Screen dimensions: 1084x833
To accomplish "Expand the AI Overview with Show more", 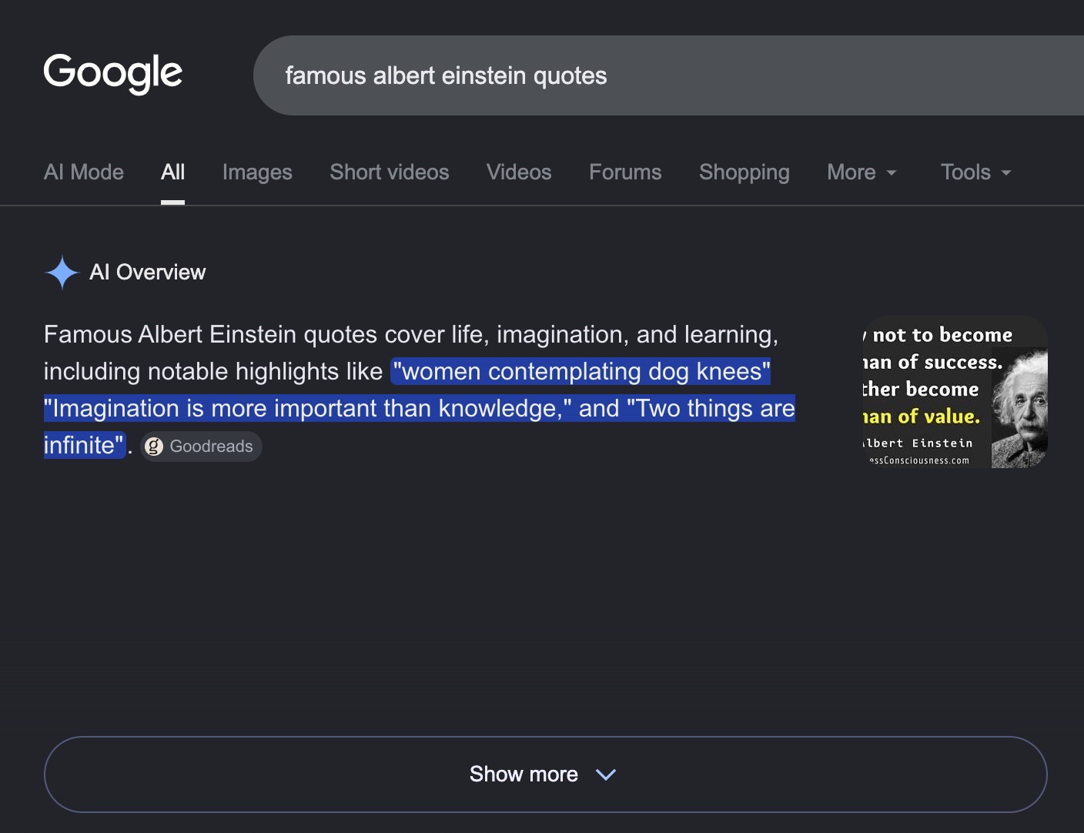I will [x=546, y=774].
